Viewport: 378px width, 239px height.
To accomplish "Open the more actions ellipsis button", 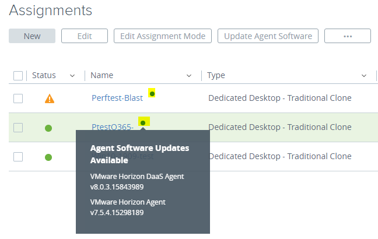I will [x=348, y=36].
